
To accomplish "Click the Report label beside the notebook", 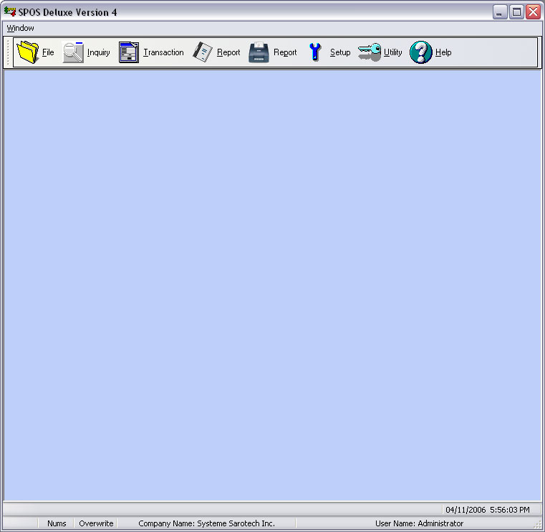I will click(228, 52).
